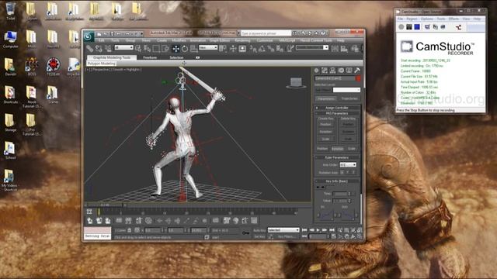
Task: Open the Motion command panel tab
Action: [341, 71]
